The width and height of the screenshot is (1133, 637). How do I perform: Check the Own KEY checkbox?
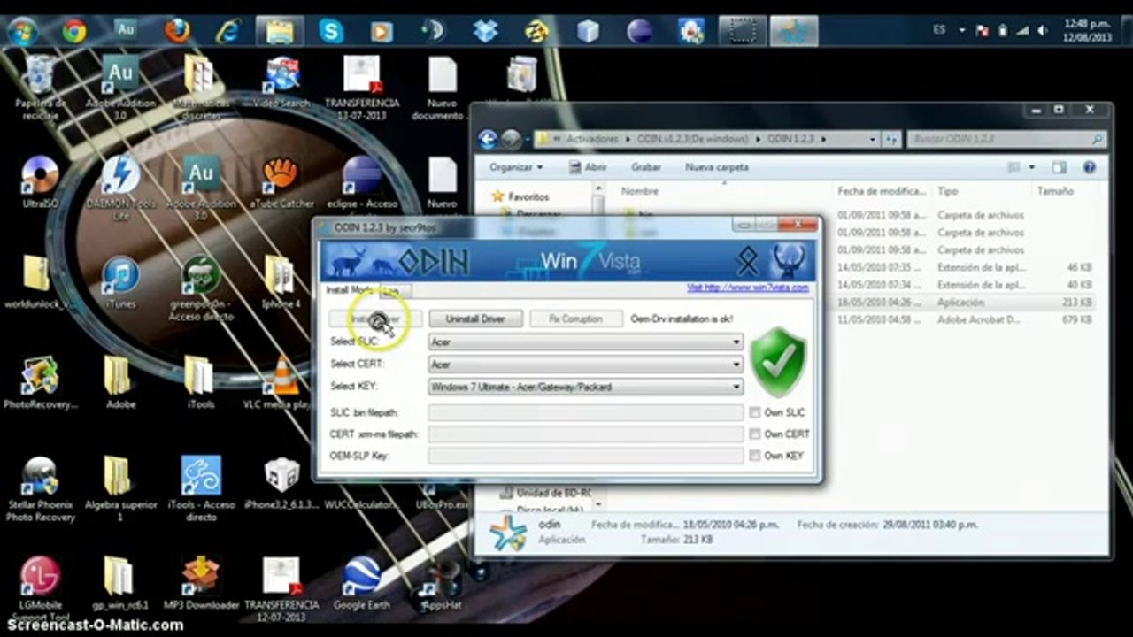coord(755,456)
